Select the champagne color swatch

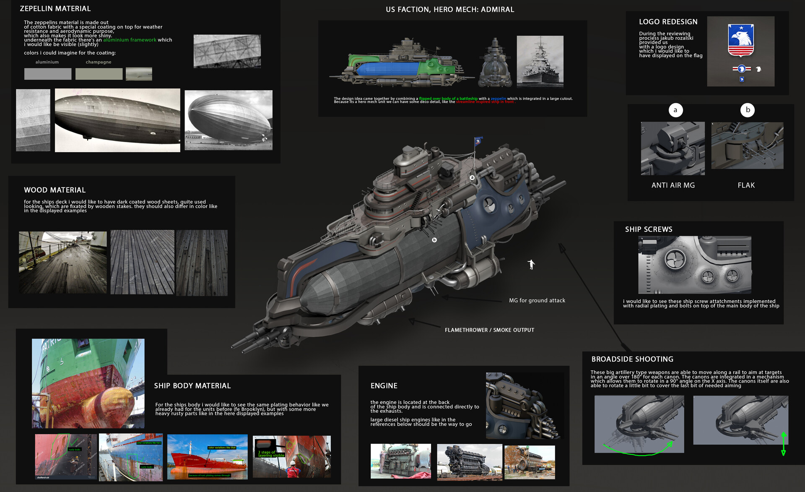tap(99, 74)
